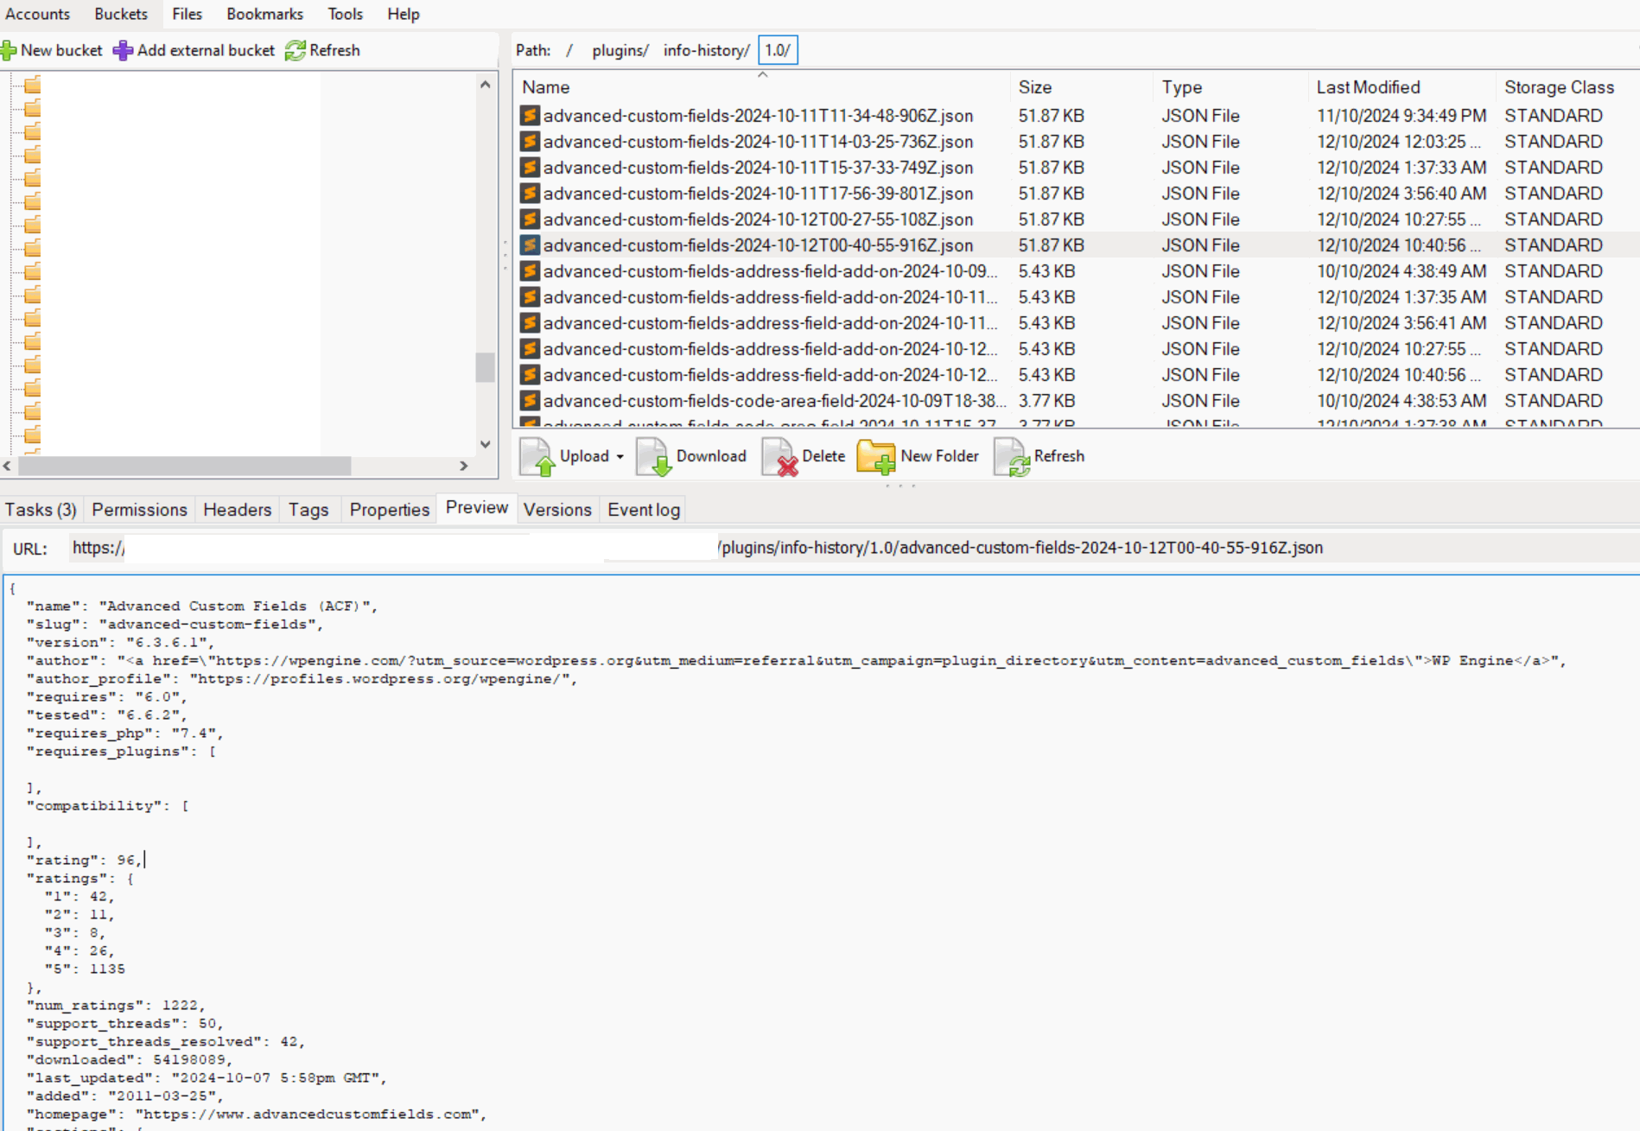Click file icon of advanced-custom-fields-2024-10-11T11-34-48-906Z.json
The image size is (1640, 1131).
[x=530, y=116]
